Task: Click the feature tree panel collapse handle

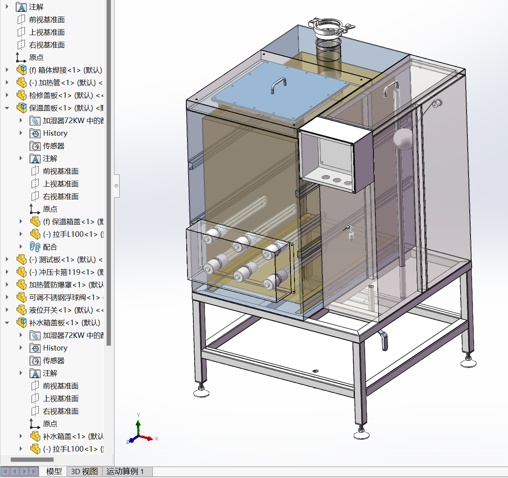Action: point(116,186)
